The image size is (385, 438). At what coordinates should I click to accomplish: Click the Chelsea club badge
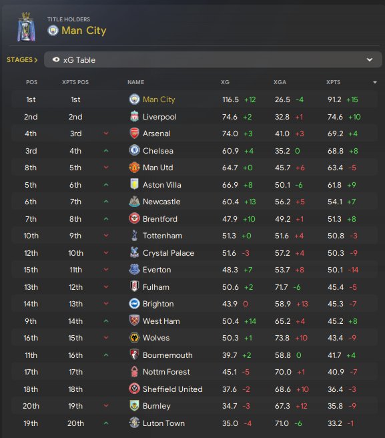pyautogui.click(x=134, y=151)
